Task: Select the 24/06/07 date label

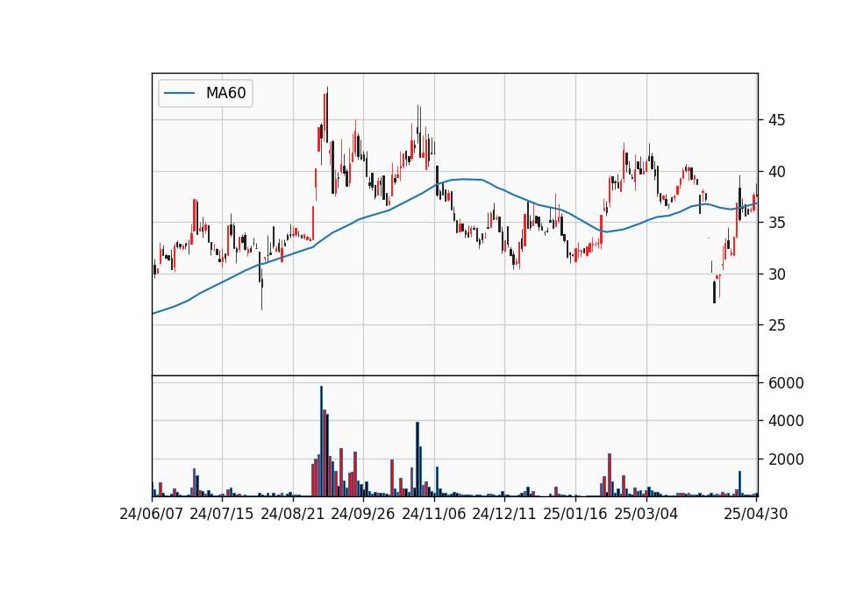Action: 152,514
